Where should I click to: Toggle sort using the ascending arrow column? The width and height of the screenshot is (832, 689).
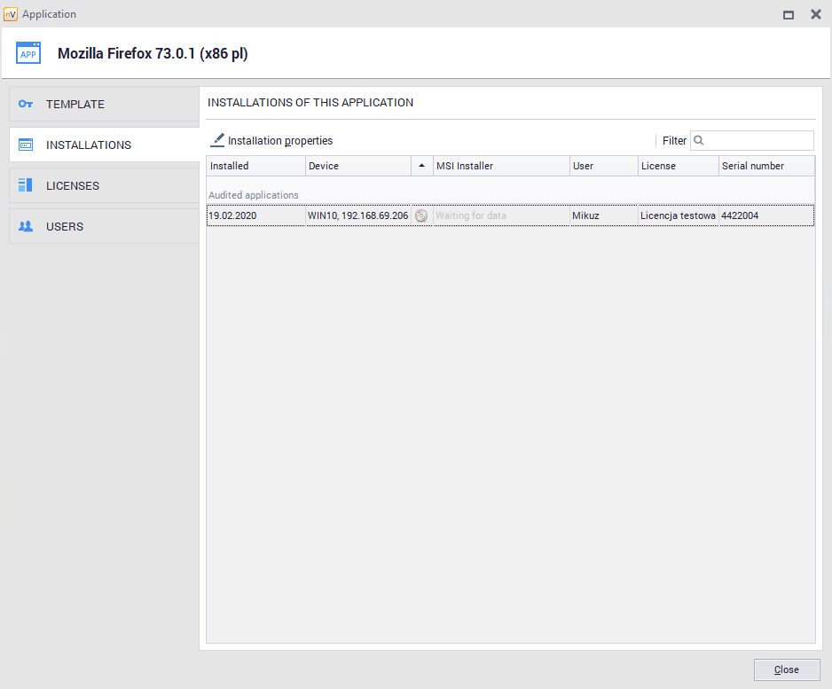coord(421,166)
